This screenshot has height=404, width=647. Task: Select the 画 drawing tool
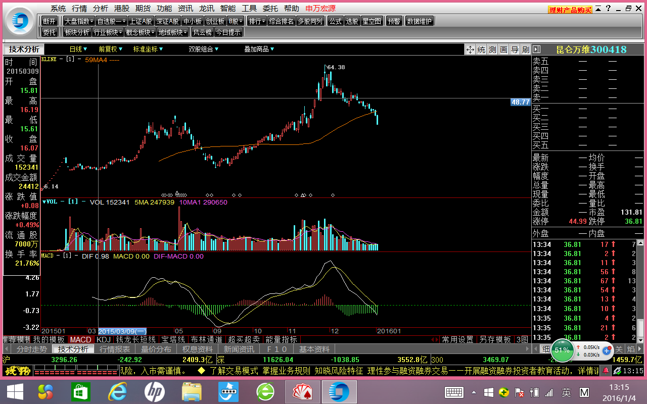pos(503,49)
